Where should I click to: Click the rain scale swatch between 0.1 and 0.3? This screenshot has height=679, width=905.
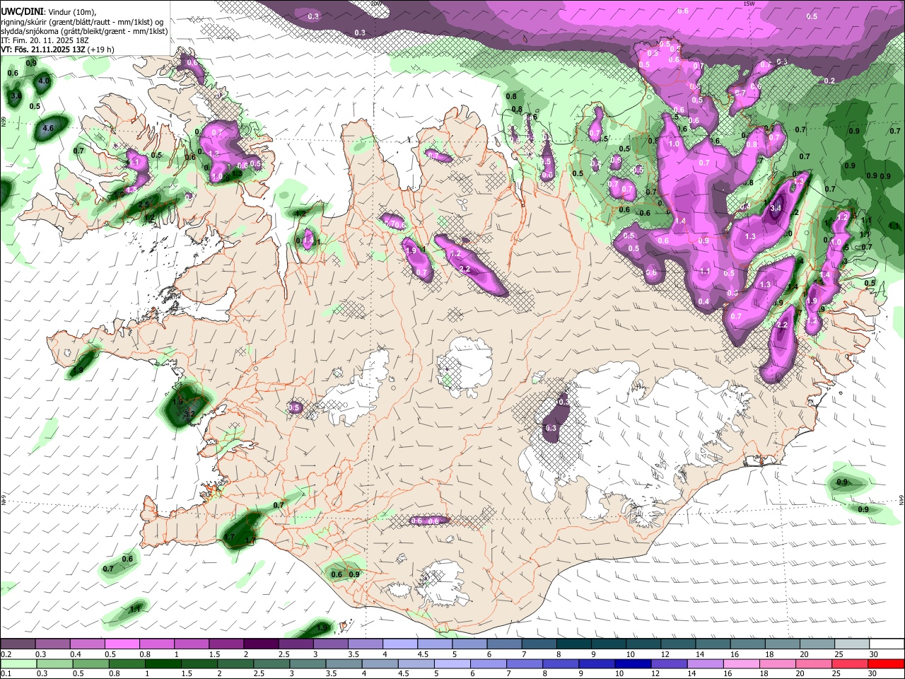tap(18, 663)
